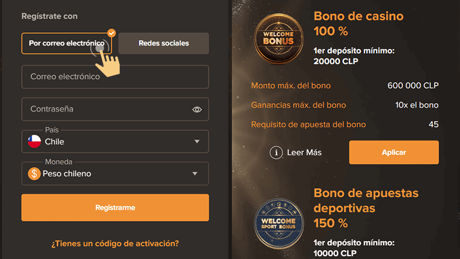Viewport: 460px width, 259px height.
Task: Click the pointing hand cursor graphic
Action: (107, 62)
